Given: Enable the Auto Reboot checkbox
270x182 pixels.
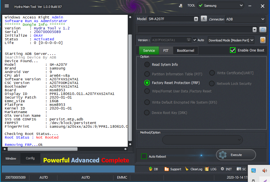Looking at the screenshot, I should (x=144, y=156).
